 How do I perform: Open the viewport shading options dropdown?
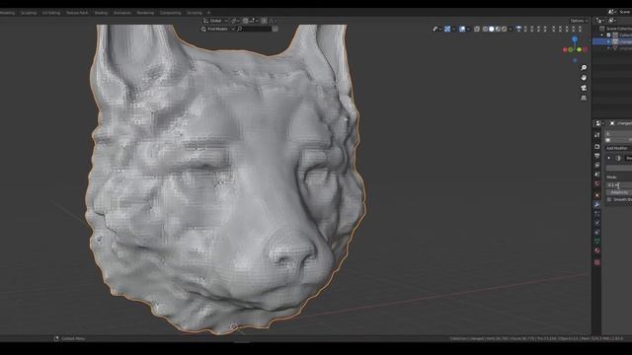click(x=511, y=29)
